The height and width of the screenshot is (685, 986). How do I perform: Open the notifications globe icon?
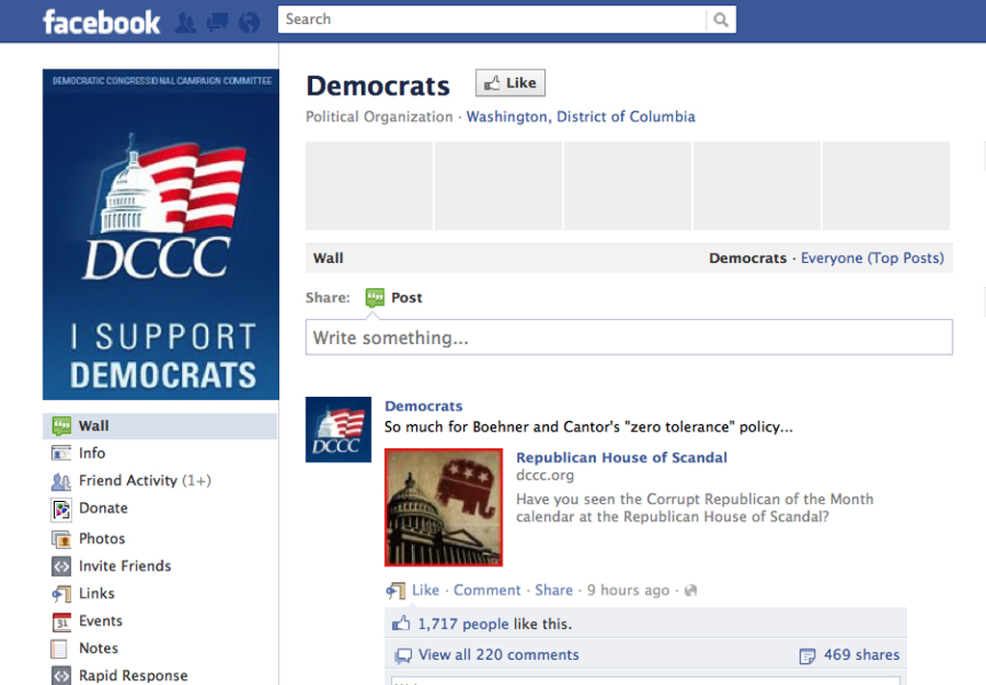click(x=248, y=21)
